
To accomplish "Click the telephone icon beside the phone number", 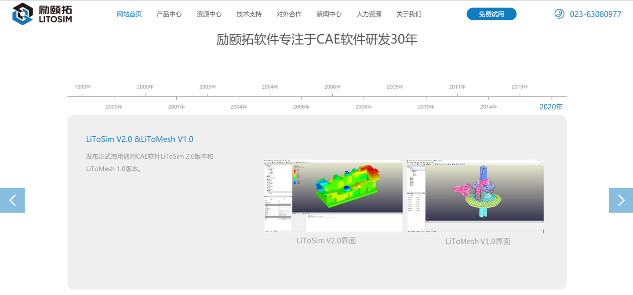I will pos(559,14).
